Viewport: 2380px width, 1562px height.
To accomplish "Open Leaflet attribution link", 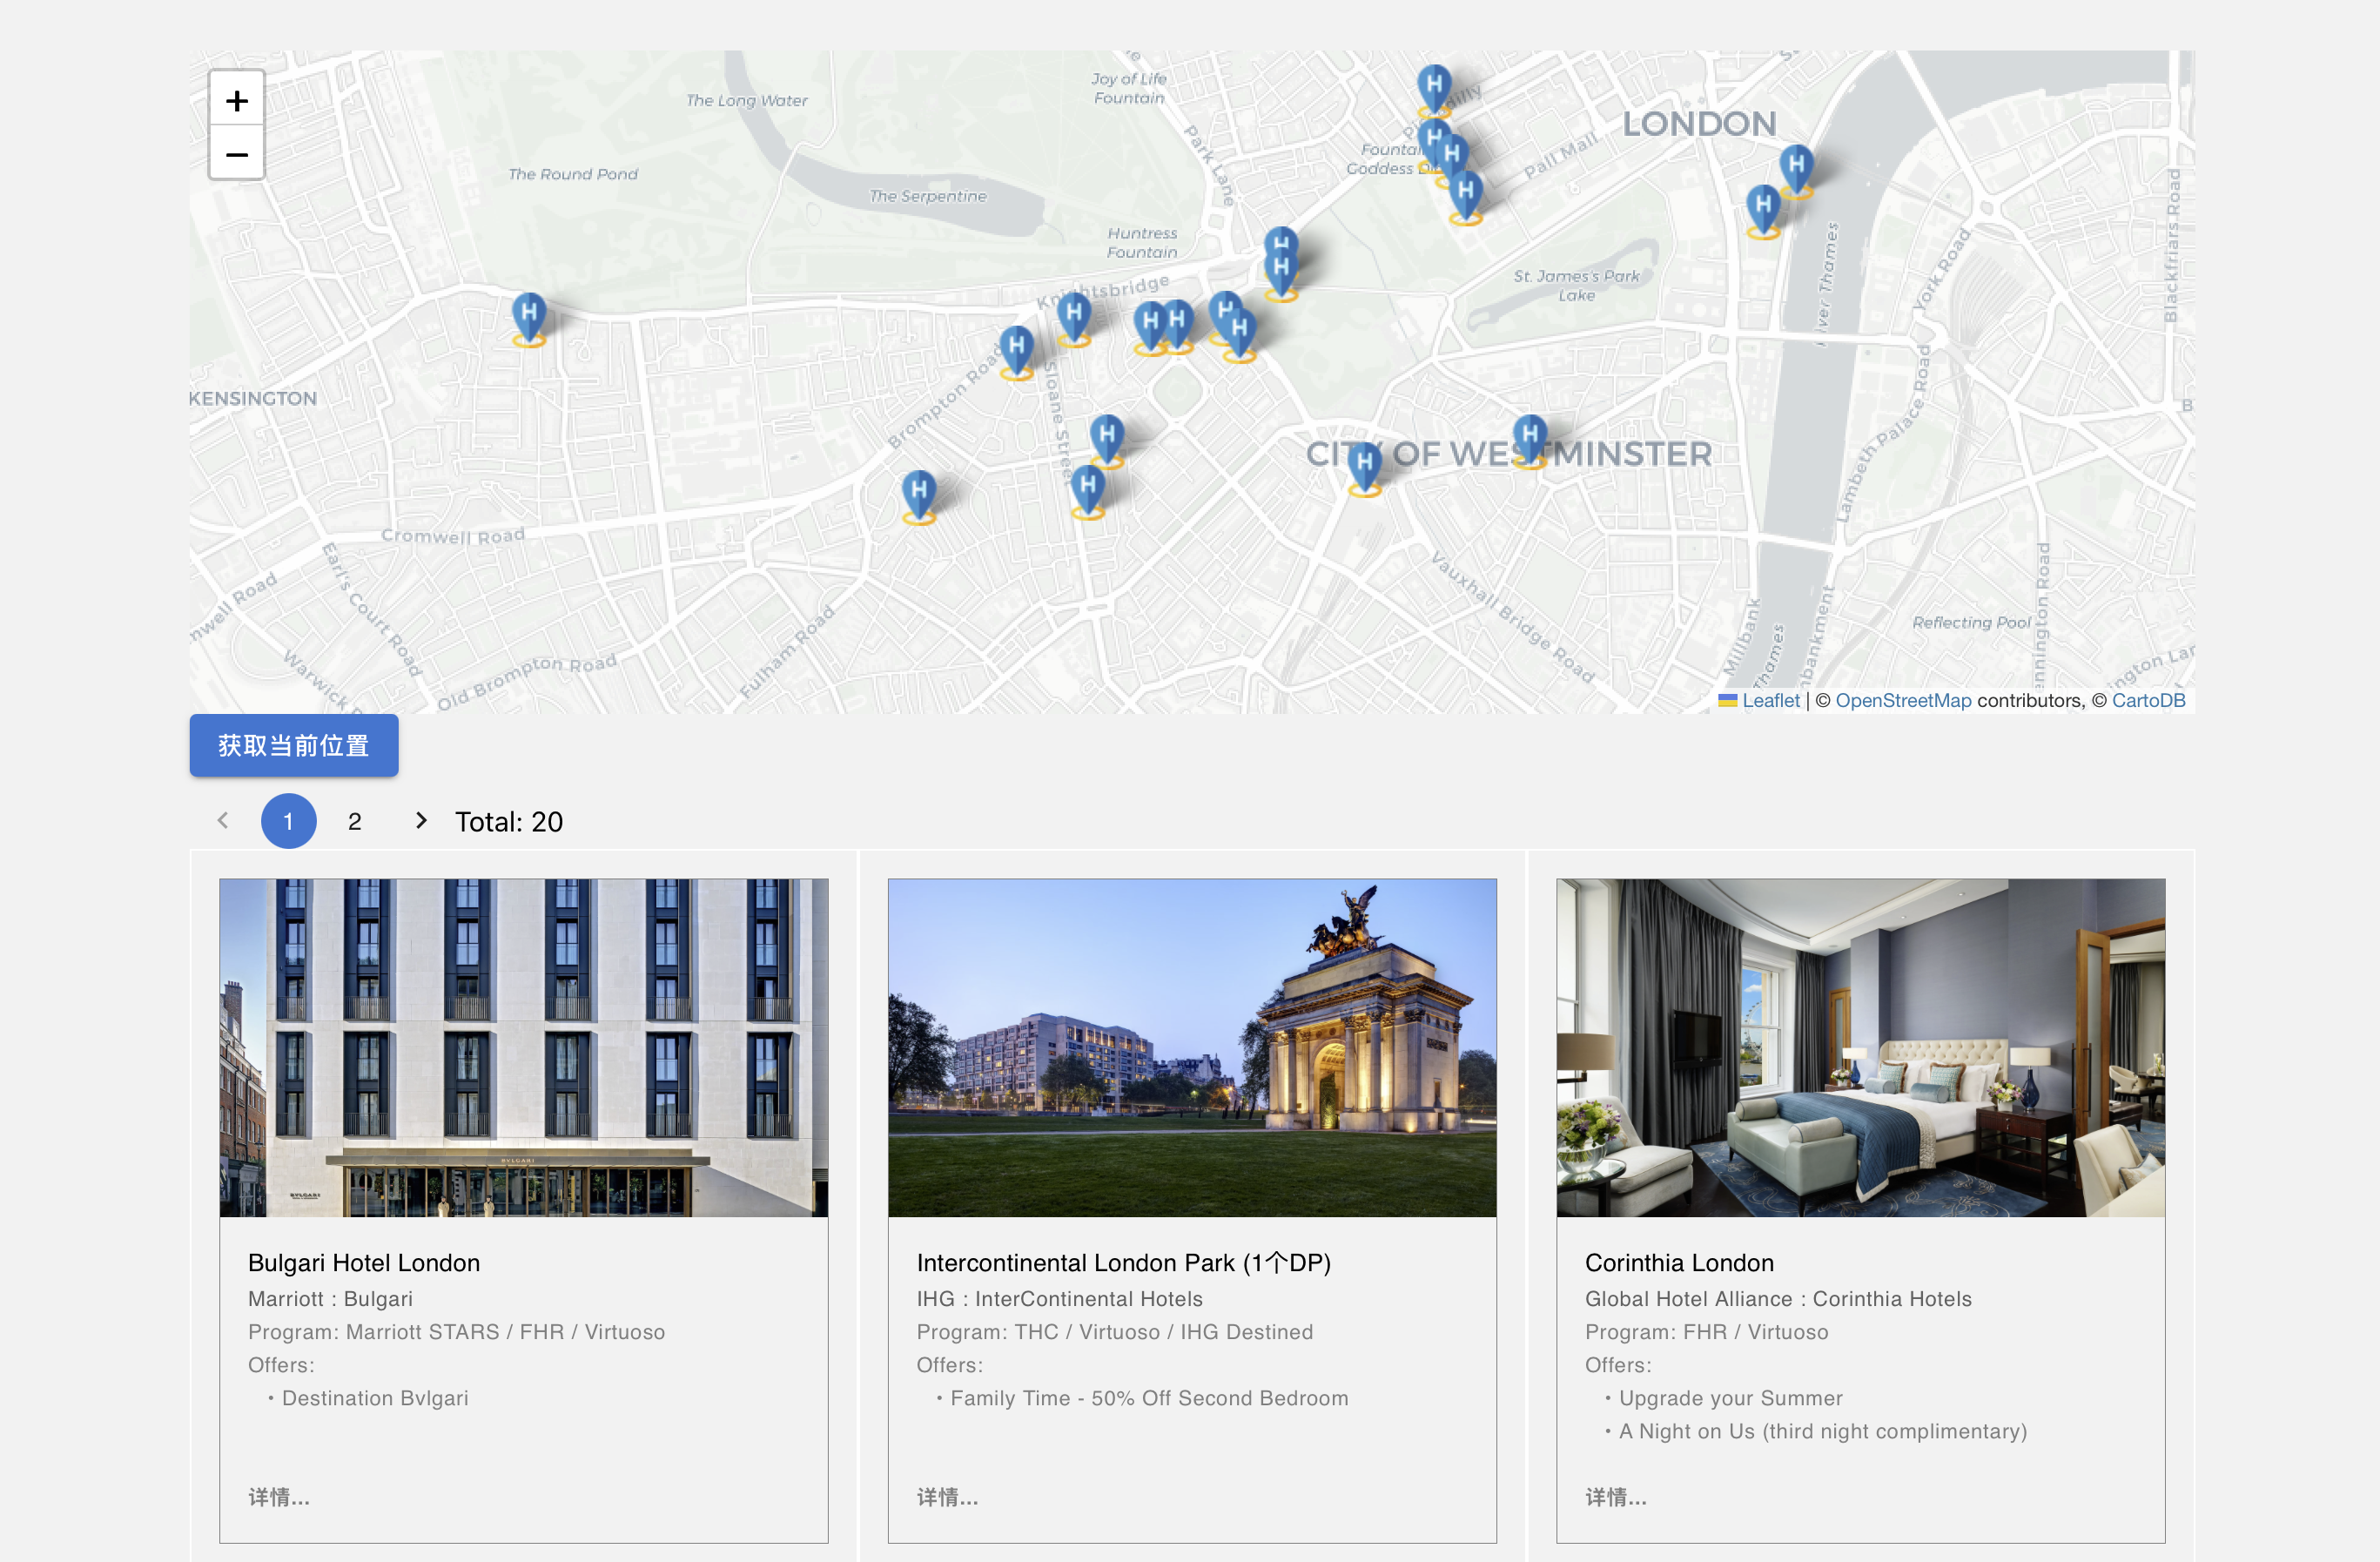I will tap(1769, 700).
